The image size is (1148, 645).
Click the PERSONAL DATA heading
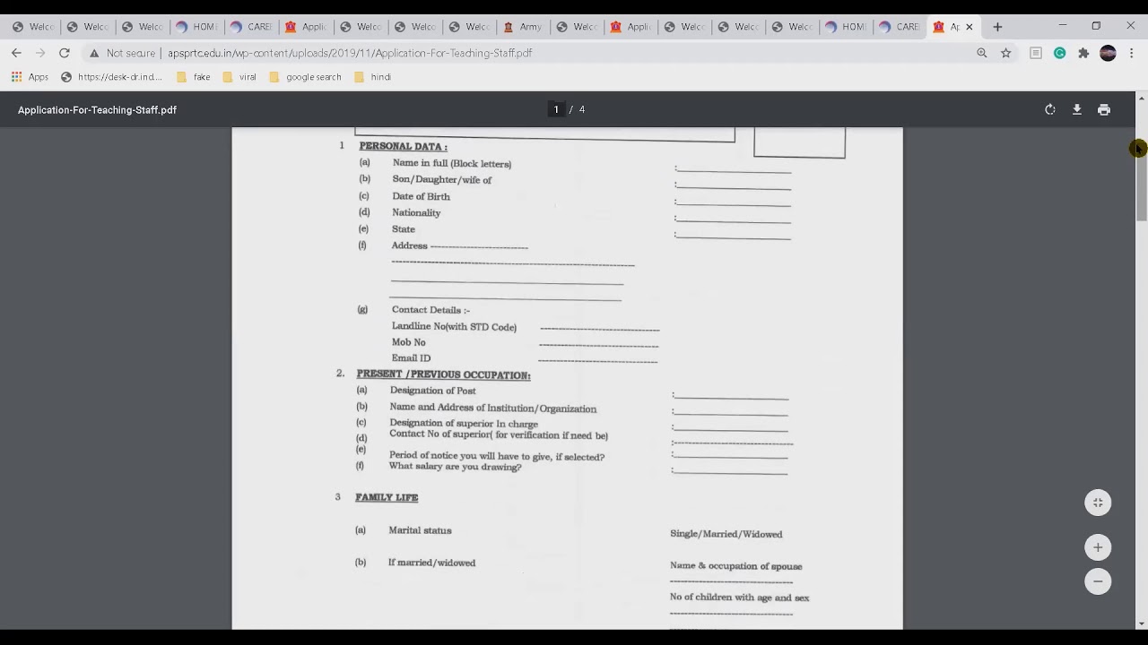click(403, 146)
